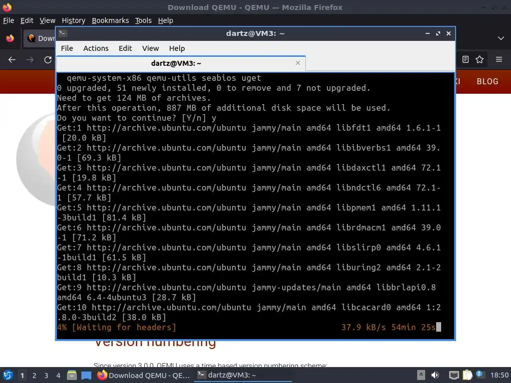Image resolution: width=511 pixels, height=383 pixels.
Task: Switch to workspace 3
Action: [46, 376]
